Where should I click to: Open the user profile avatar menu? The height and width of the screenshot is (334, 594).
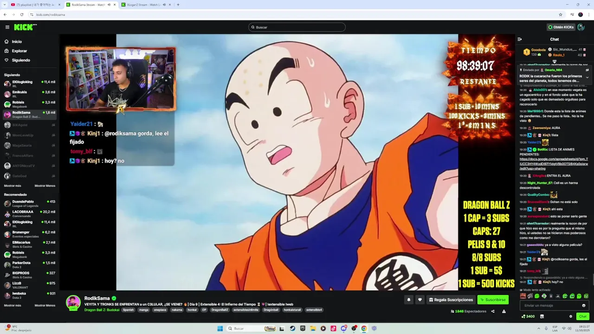pyautogui.click(x=581, y=27)
